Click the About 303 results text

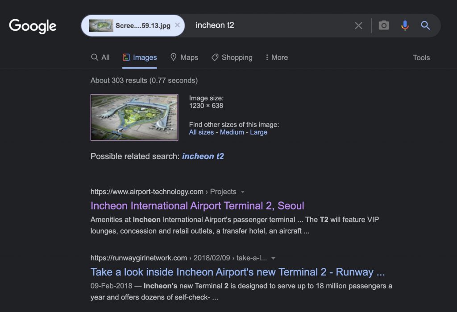pos(144,80)
